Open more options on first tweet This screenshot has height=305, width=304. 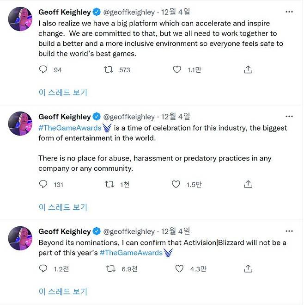point(289,11)
